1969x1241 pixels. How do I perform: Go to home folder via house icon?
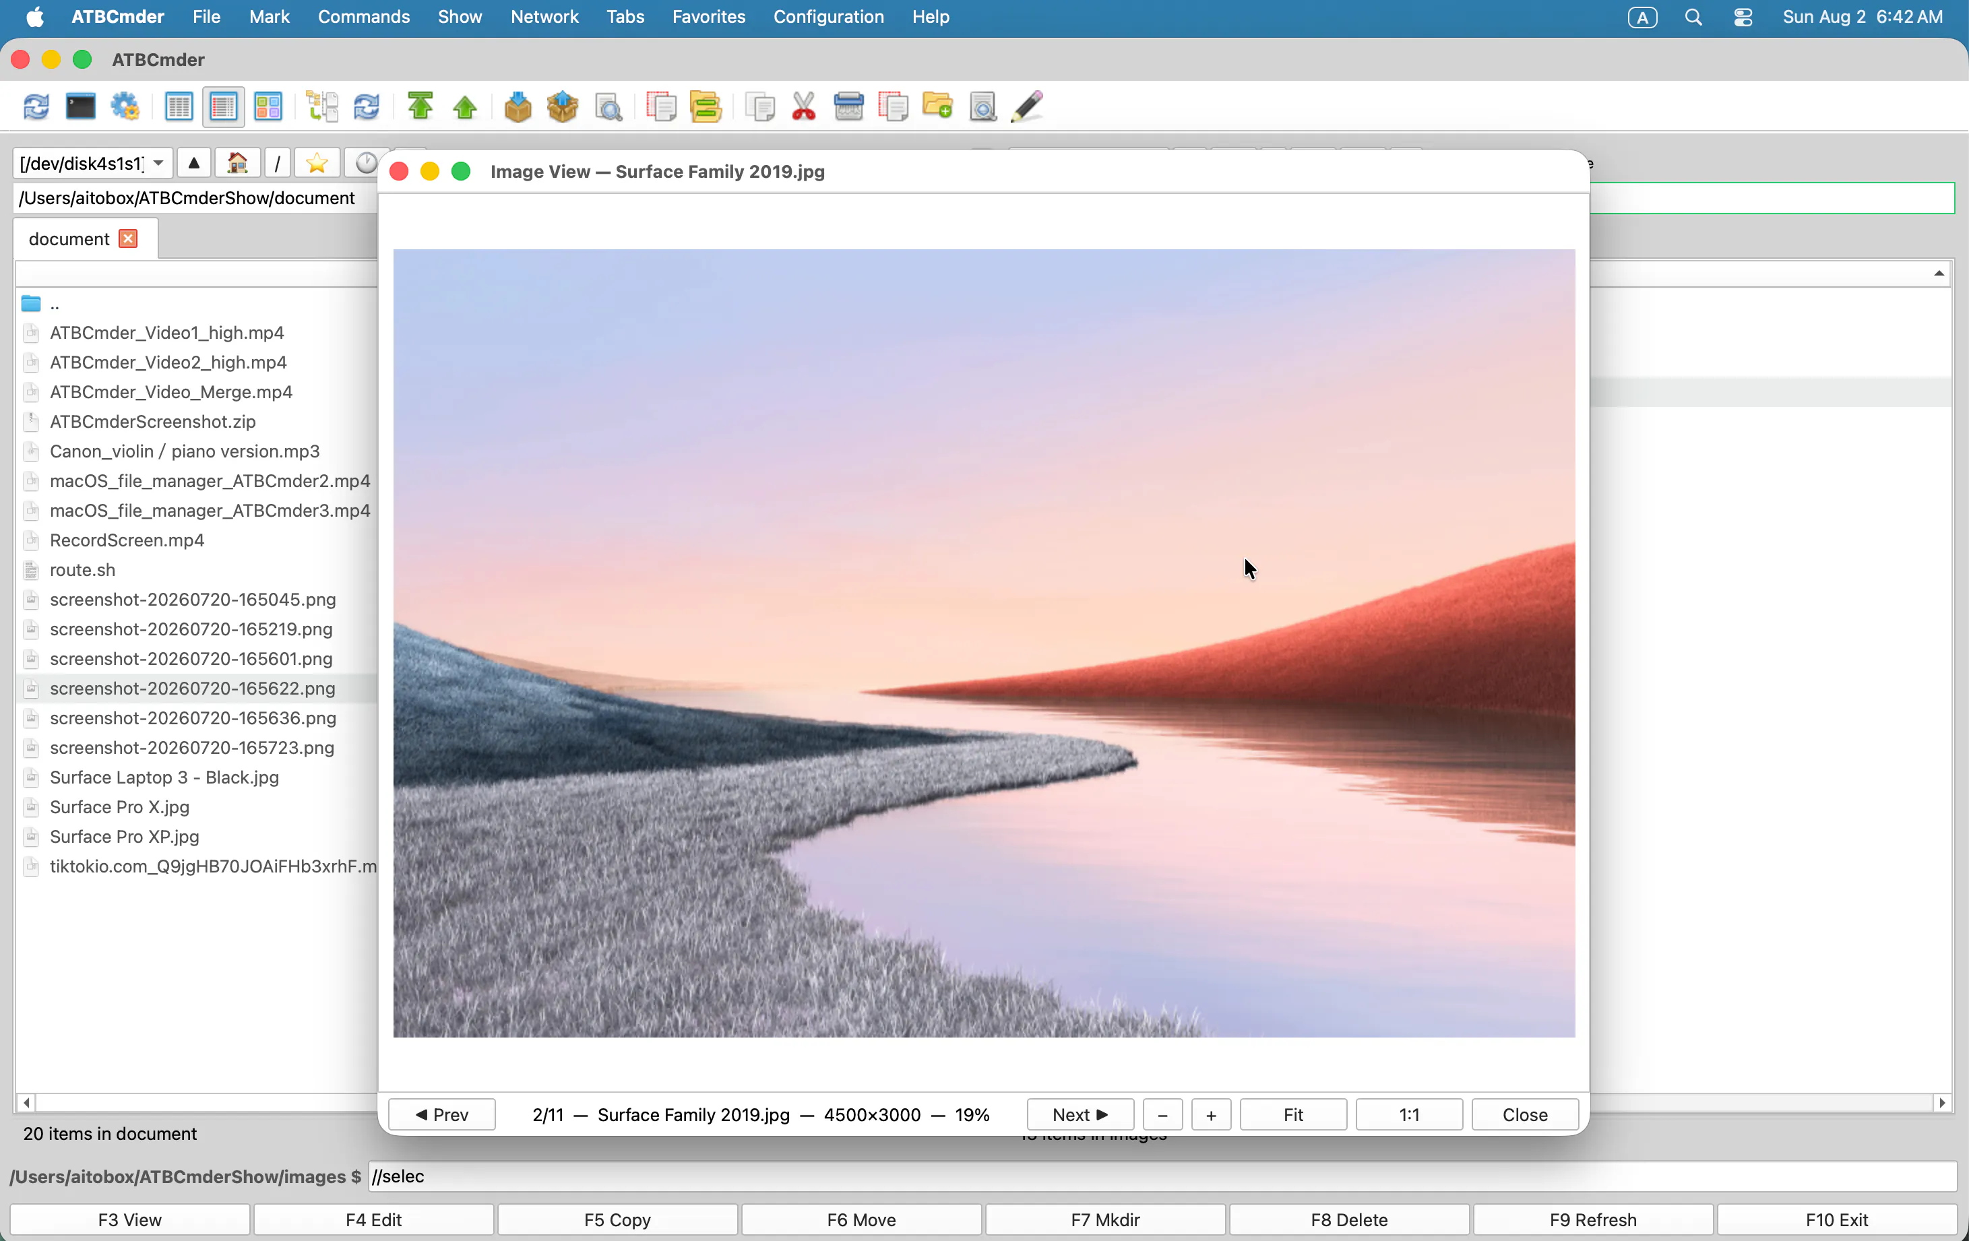(238, 164)
